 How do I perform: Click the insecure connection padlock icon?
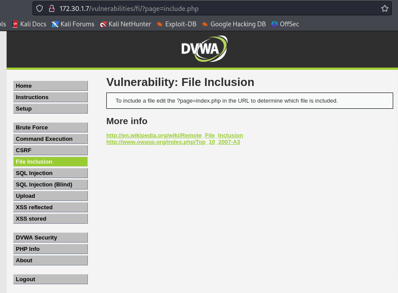[52, 9]
